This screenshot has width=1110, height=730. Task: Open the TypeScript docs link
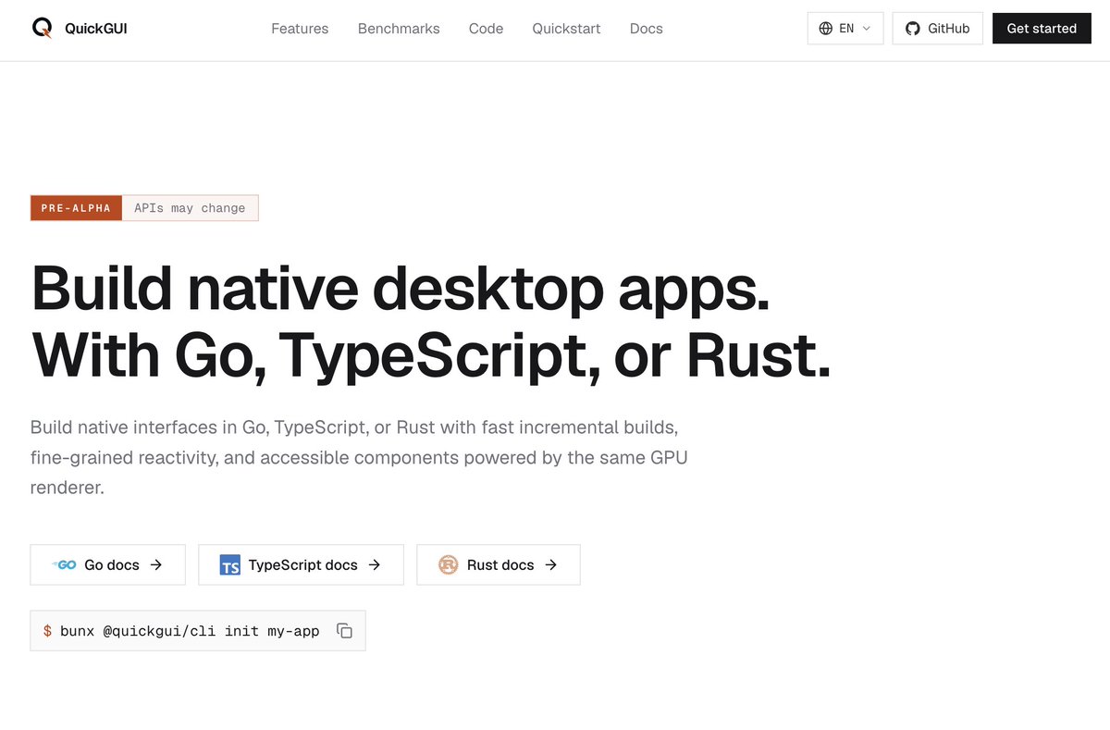pyautogui.click(x=301, y=564)
